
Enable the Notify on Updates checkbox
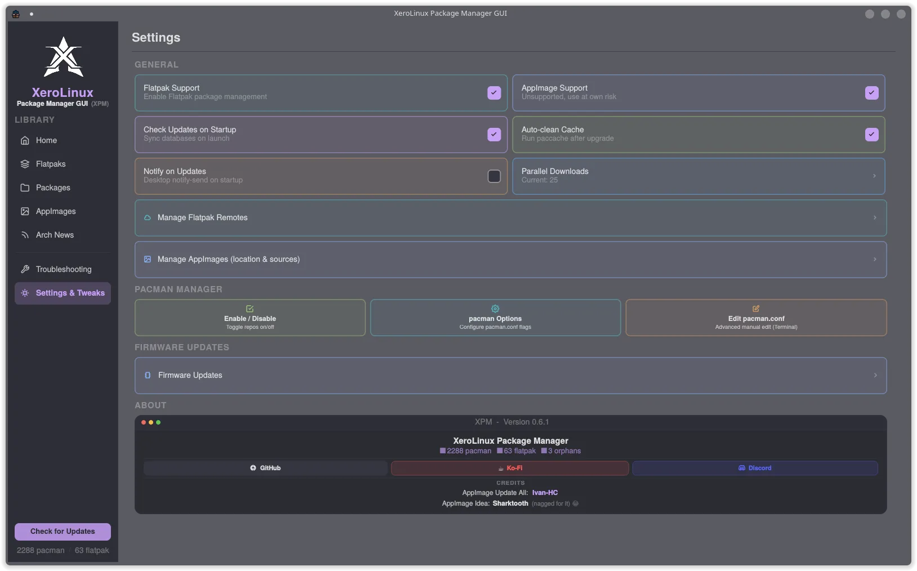click(x=494, y=176)
